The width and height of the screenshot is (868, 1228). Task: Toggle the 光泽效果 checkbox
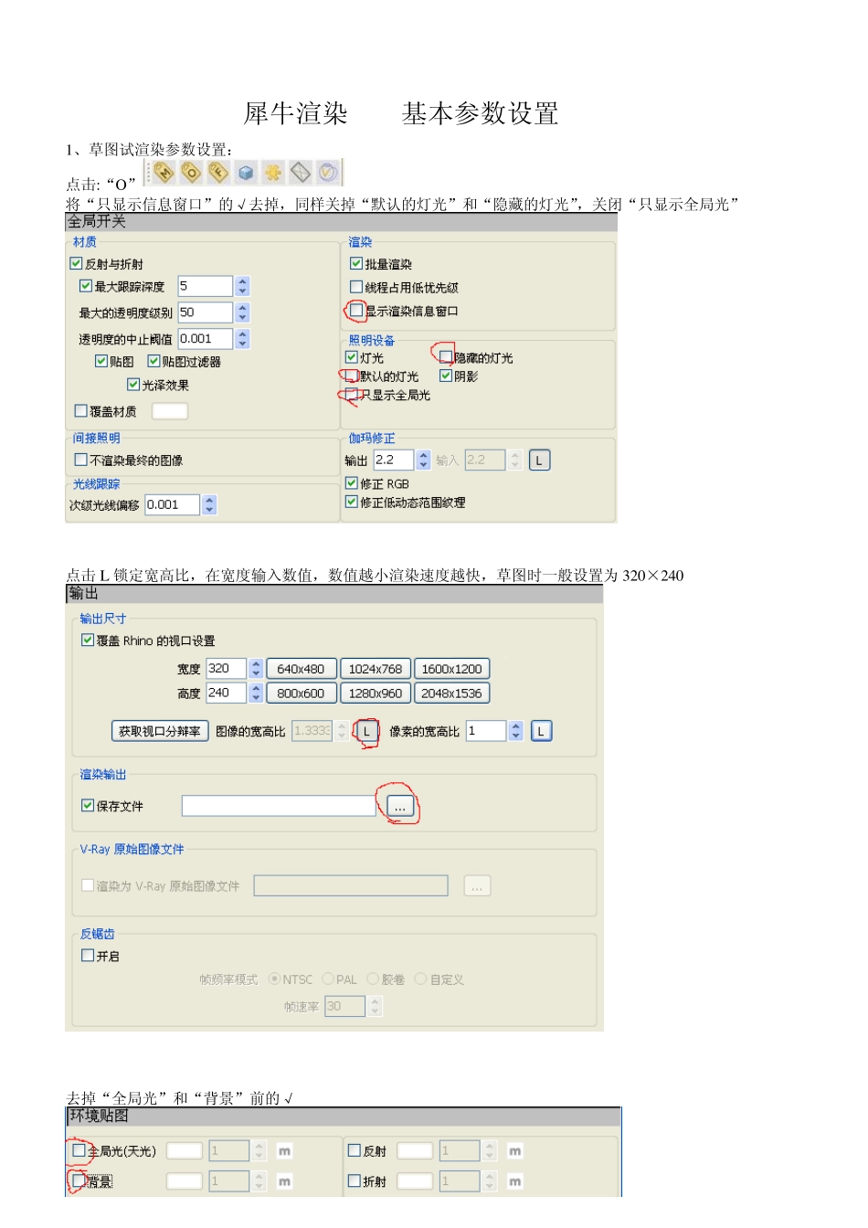pyautogui.click(x=133, y=385)
